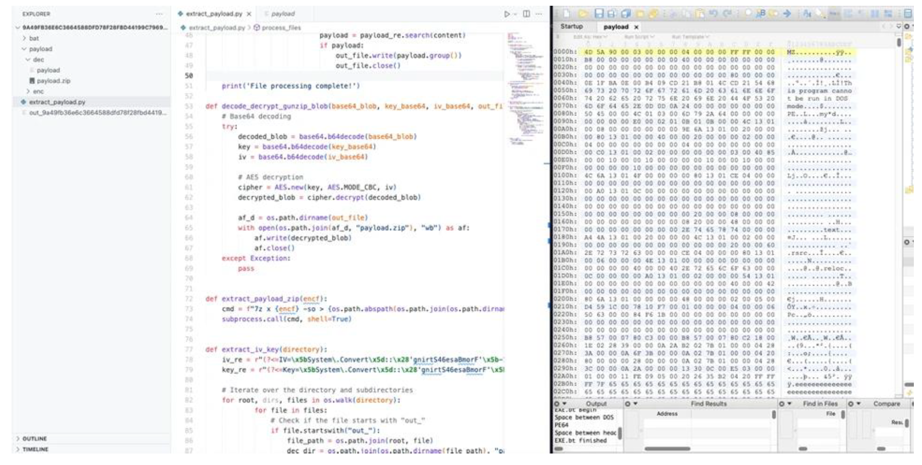
Task: Click the Save icon in hex editor toolbar
Action: [x=599, y=13]
